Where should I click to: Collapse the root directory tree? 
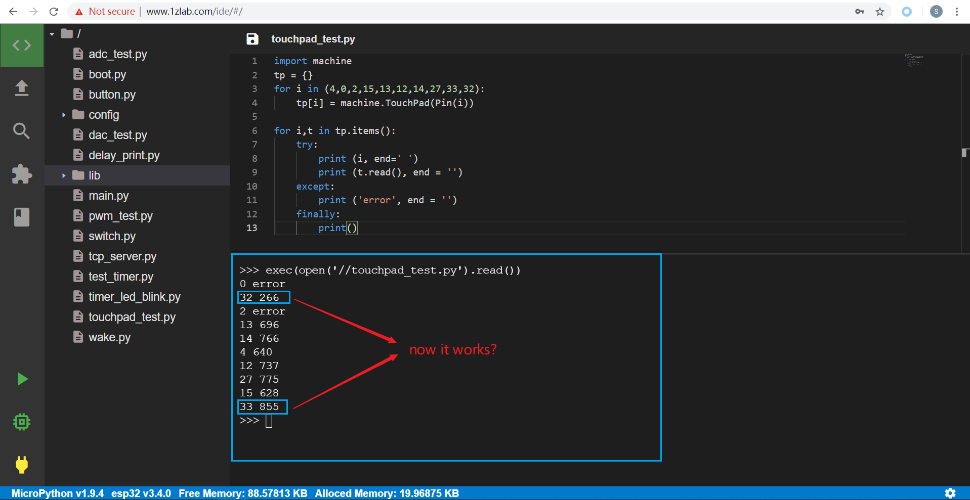(x=52, y=33)
